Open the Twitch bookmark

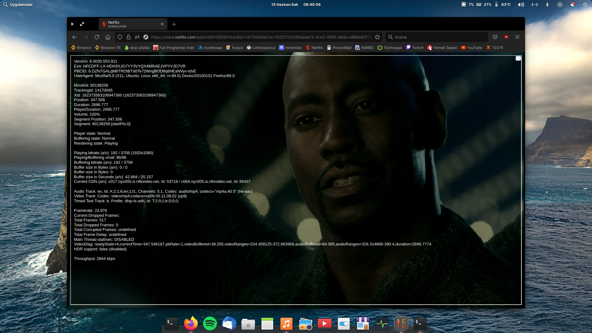click(x=415, y=48)
